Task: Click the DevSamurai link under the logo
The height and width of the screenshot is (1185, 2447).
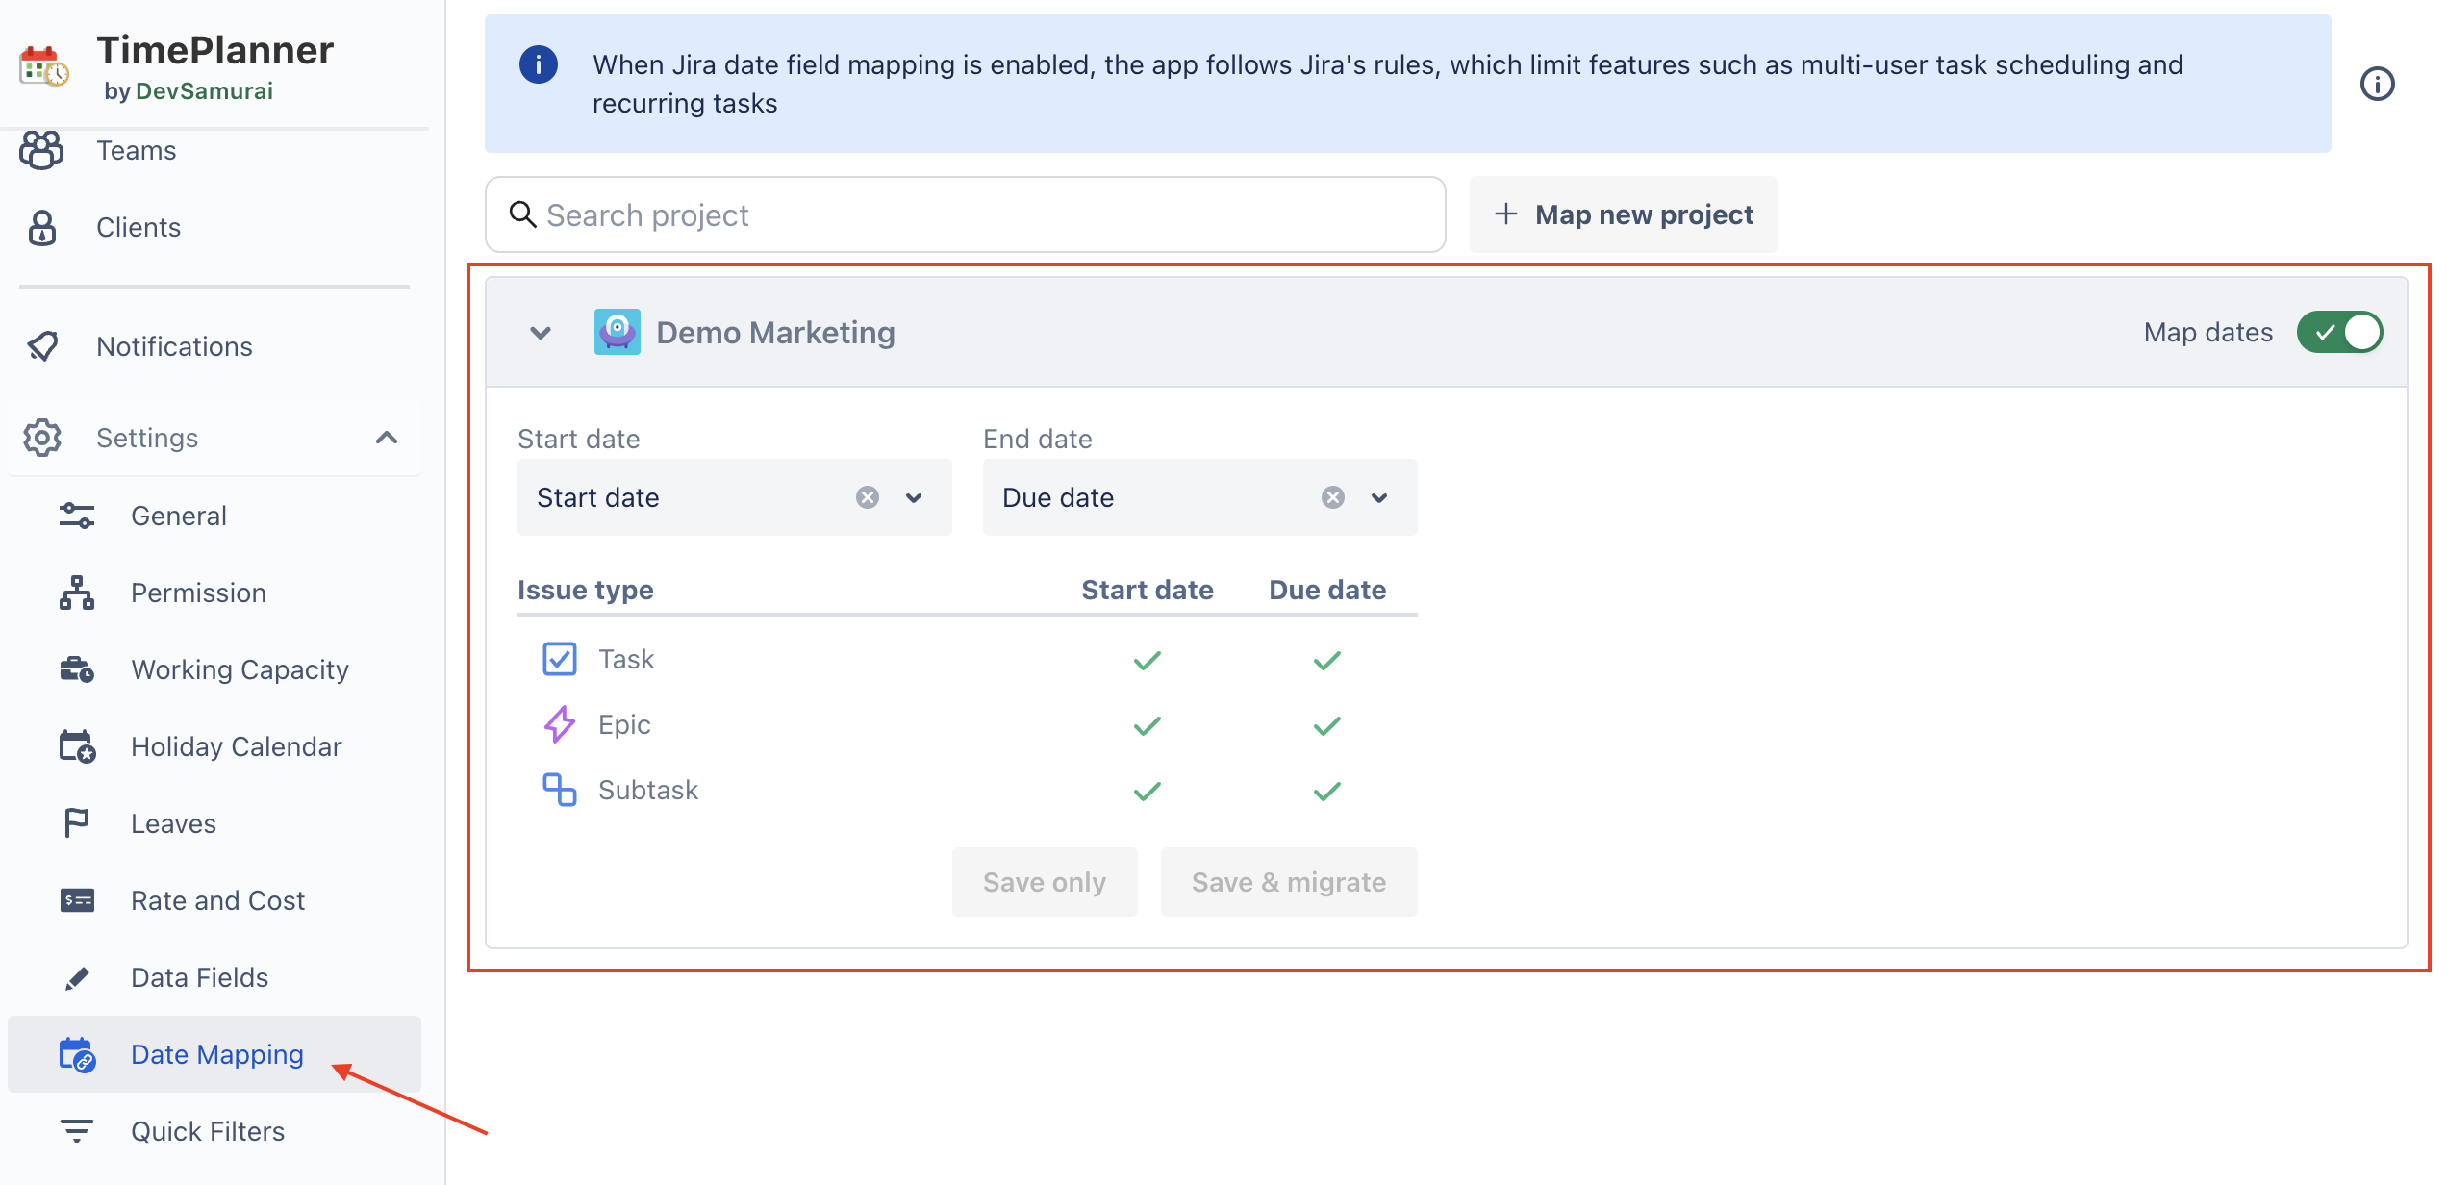Action: click(205, 91)
